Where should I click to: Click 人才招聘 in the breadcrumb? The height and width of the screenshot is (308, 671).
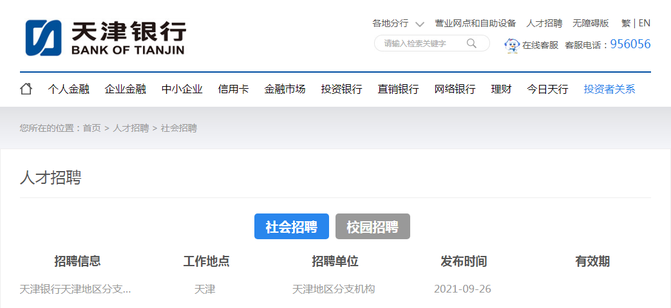pos(131,128)
